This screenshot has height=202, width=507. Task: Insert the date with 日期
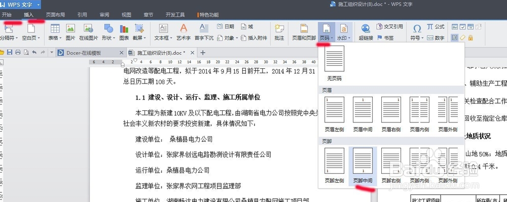point(226,27)
